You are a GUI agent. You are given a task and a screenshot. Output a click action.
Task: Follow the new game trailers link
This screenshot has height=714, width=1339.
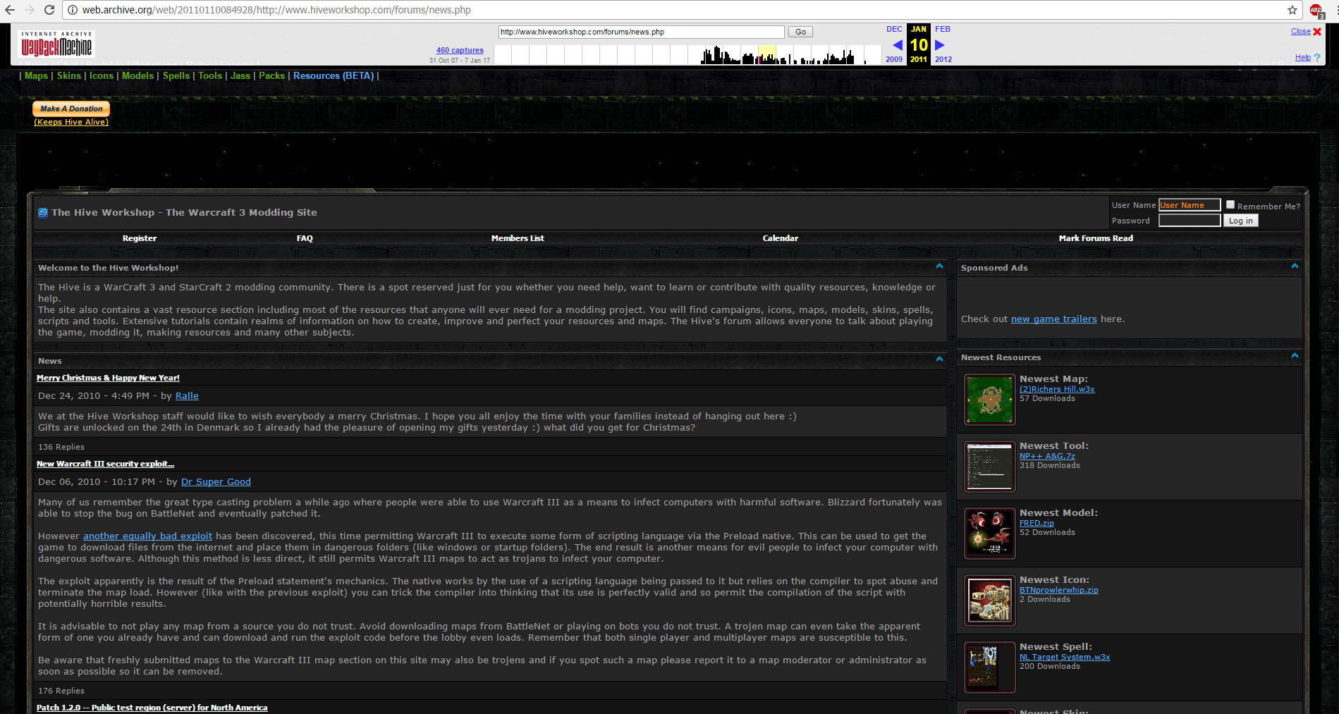point(1053,319)
